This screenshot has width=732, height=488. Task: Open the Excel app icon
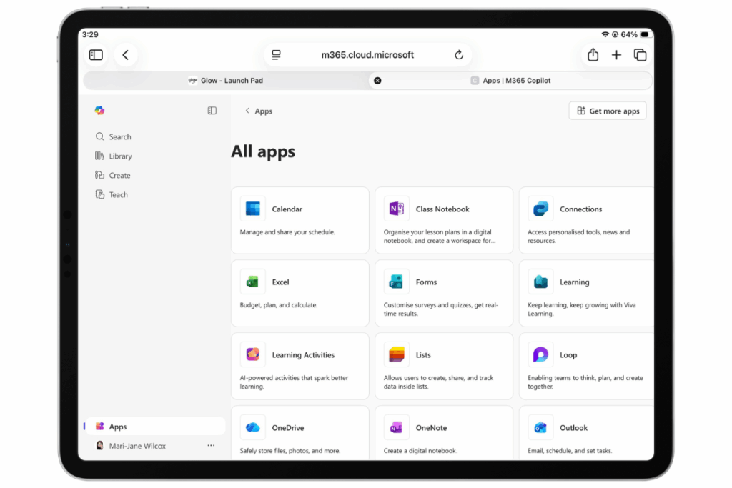tap(252, 282)
